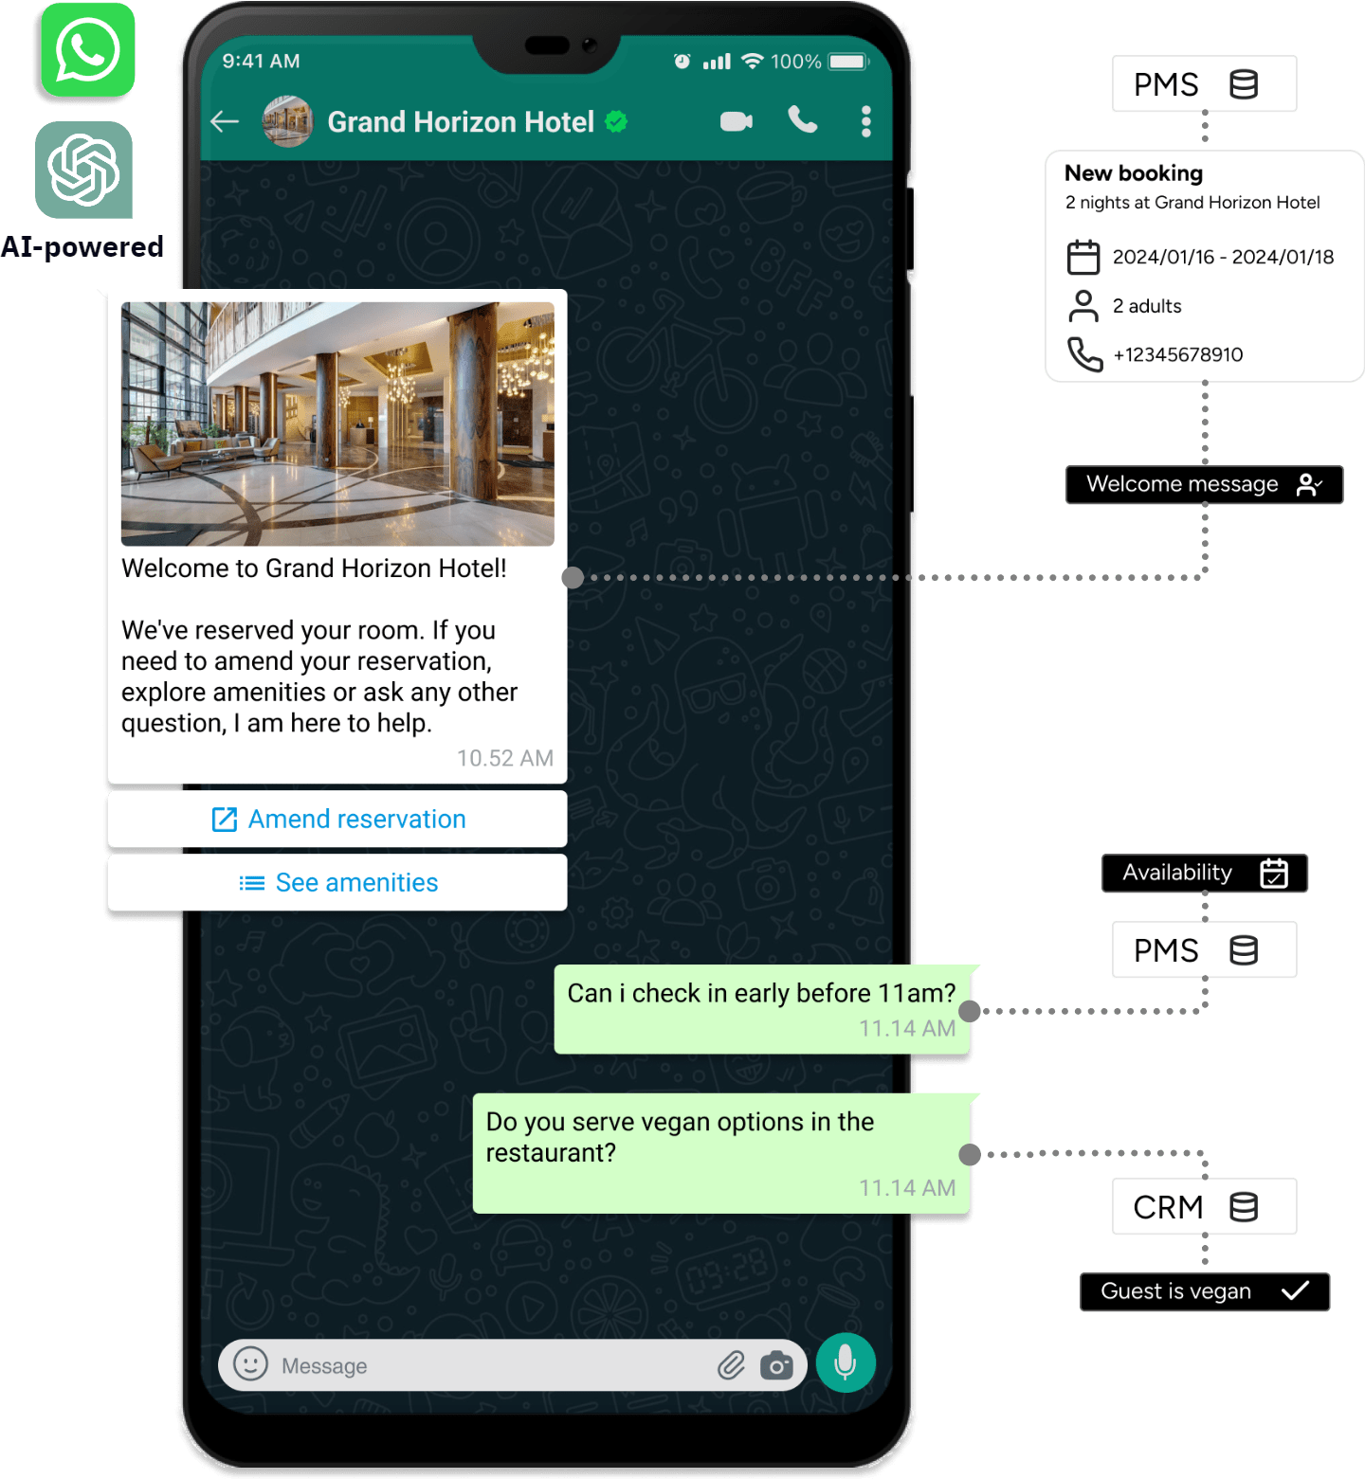Tap the verified badge next to hotel name
Screen dimensions: 1365x1479
pyautogui.click(x=616, y=121)
